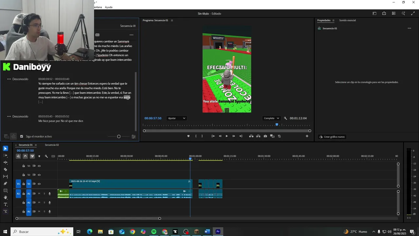Go to Out point in monitor
Viewport: 419px width, 236px height.
(x=241, y=136)
